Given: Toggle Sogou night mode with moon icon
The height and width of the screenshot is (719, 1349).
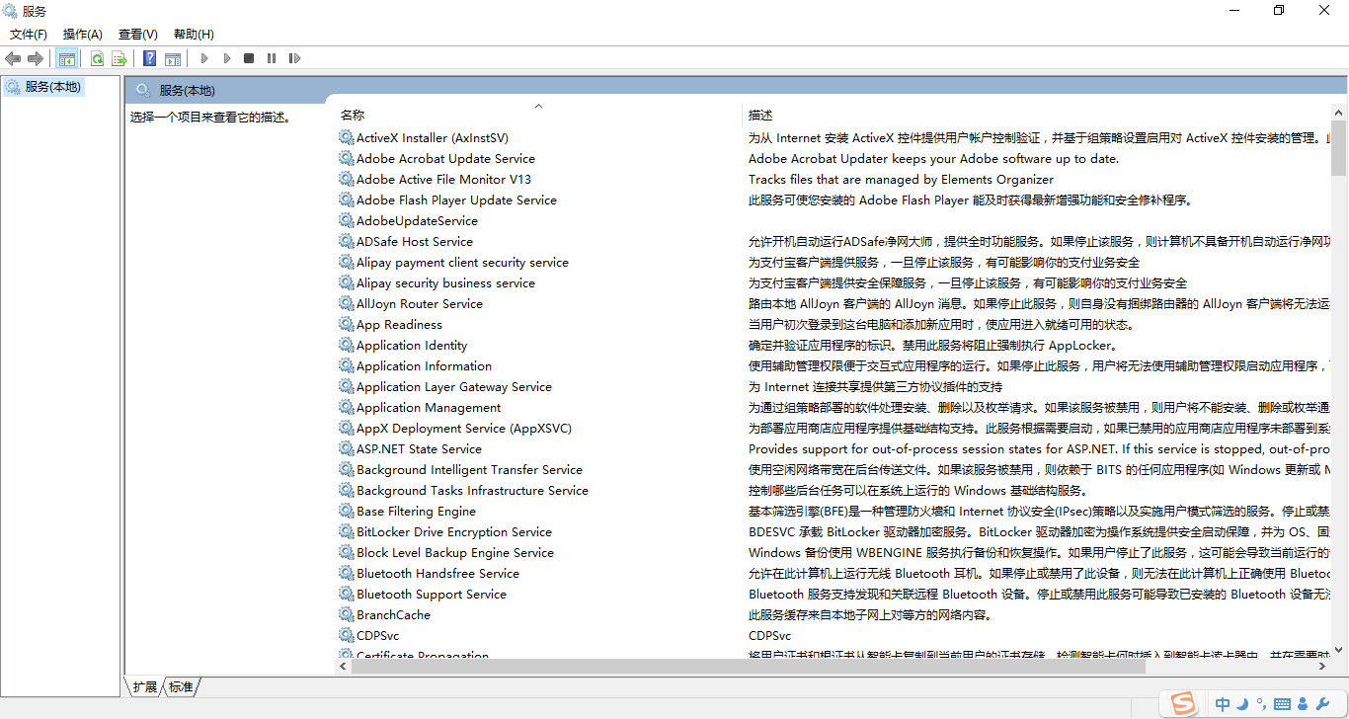Looking at the screenshot, I should point(1243,704).
